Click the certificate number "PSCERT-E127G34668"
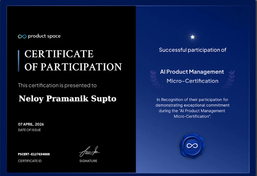Image resolution: width=257 pixels, height=176 pixels. (x=34, y=154)
